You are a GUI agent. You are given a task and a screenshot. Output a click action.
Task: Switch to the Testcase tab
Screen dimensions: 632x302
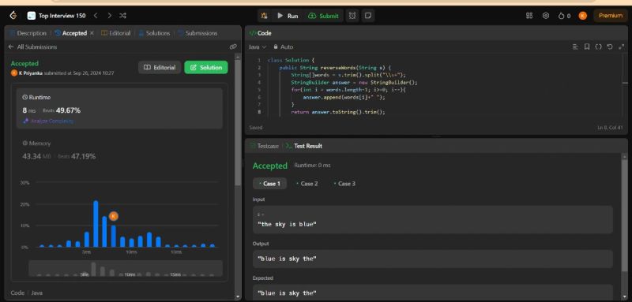(265, 146)
